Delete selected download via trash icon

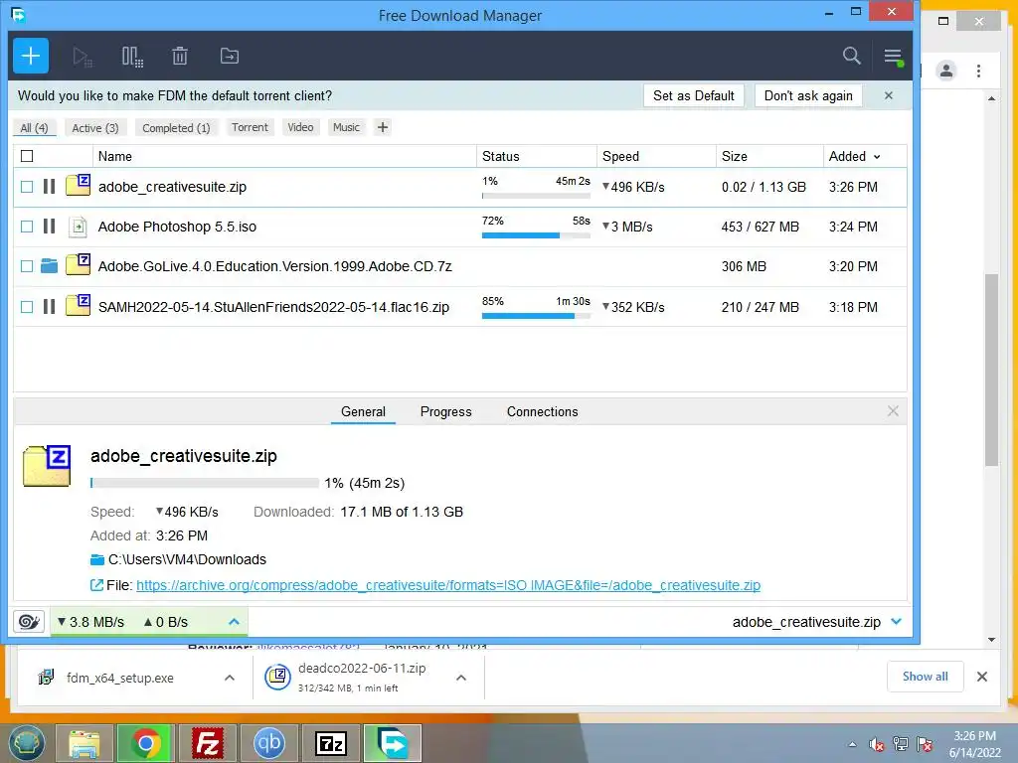pyautogui.click(x=180, y=57)
